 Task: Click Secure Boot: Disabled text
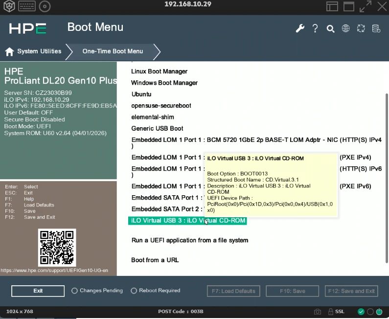pos(34,119)
